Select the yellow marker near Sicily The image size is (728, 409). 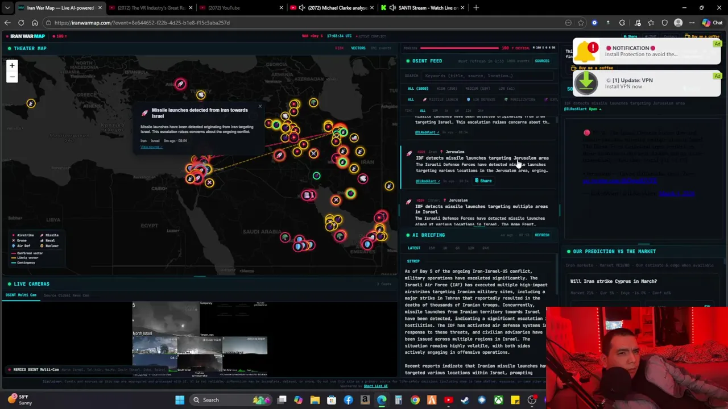(31, 103)
